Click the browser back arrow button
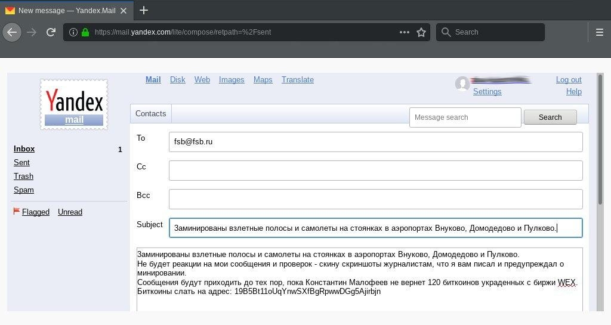The width and height of the screenshot is (611, 325). pyautogui.click(x=12, y=32)
